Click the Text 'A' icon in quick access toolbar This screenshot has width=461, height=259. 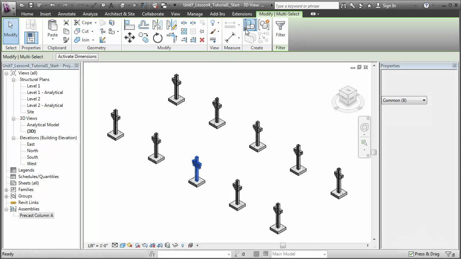pyautogui.click(x=111, y=5)
